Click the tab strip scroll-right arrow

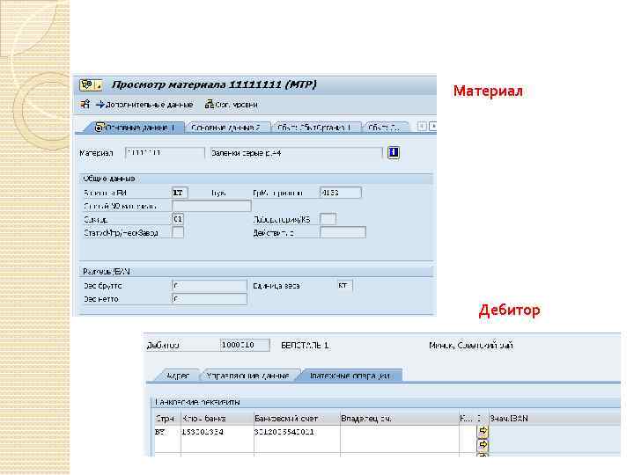tap(432, 127)
